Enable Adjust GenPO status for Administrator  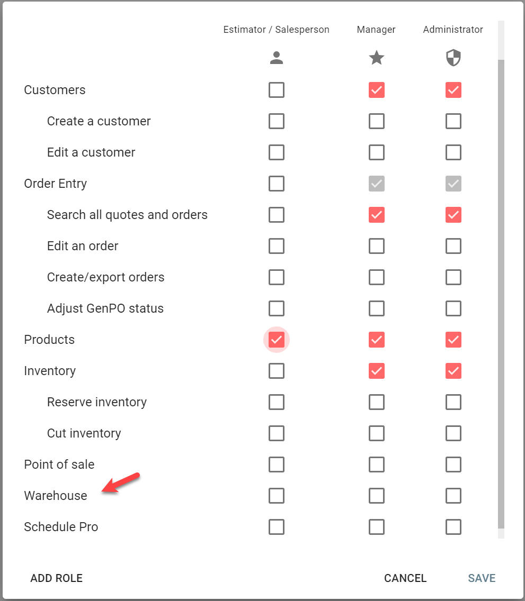point(453,308)
